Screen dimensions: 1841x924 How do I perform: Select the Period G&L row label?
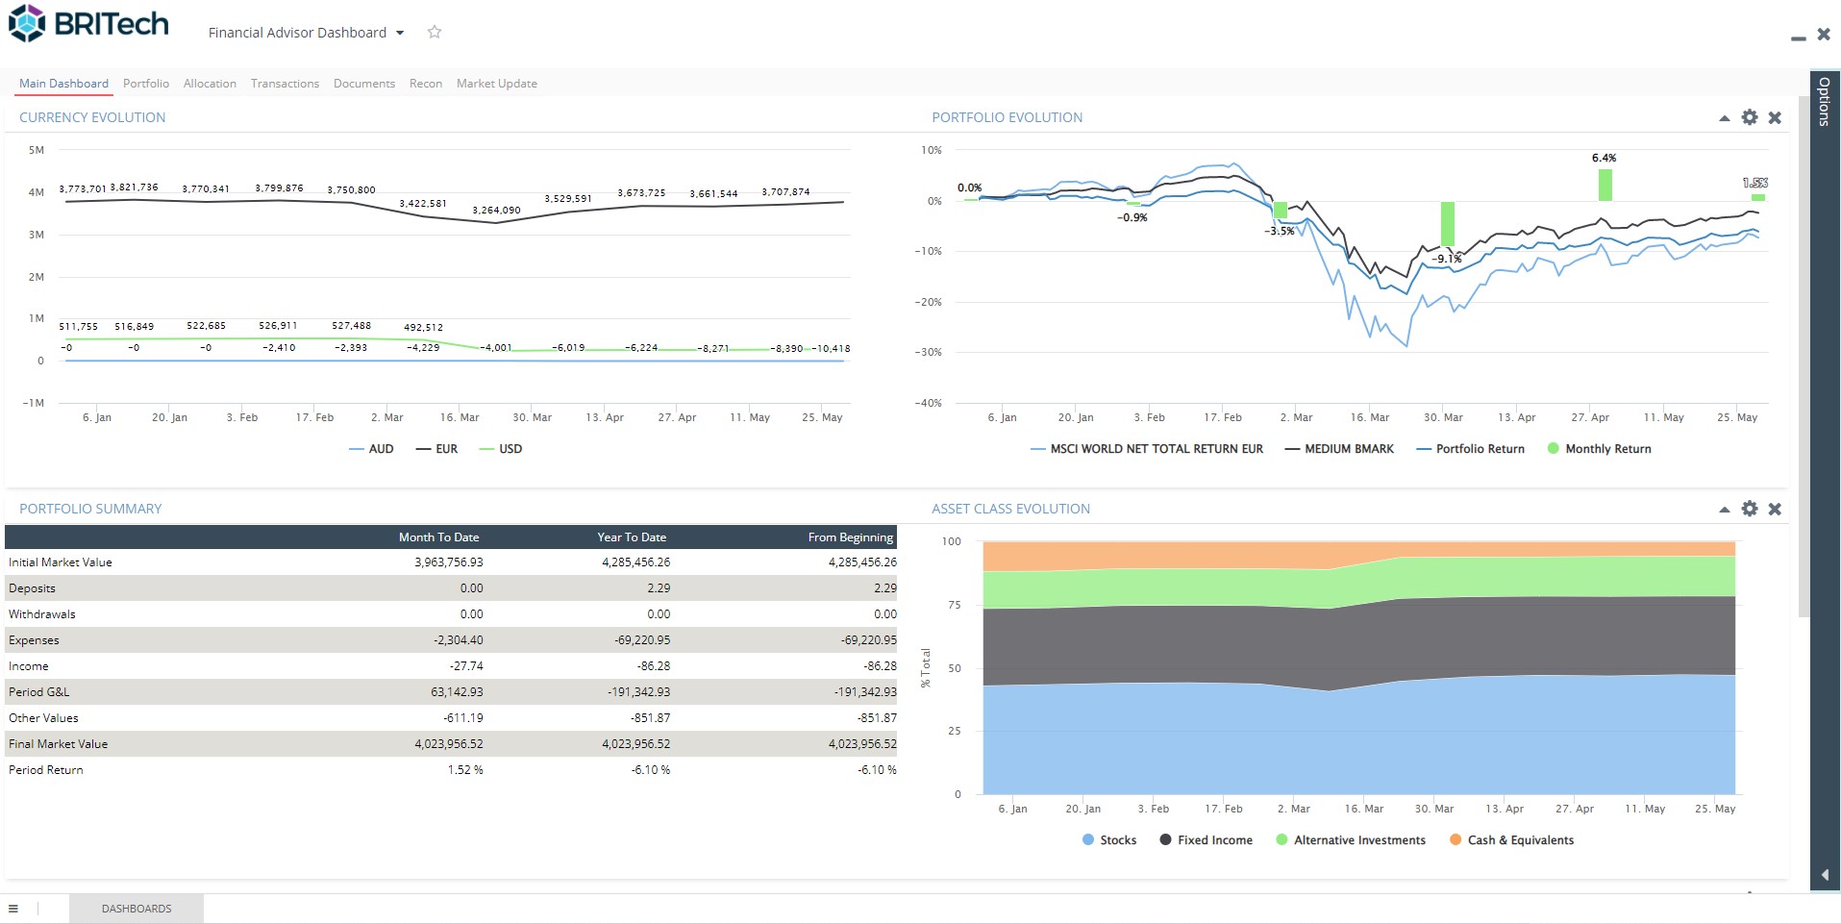[x=38, y=692]
